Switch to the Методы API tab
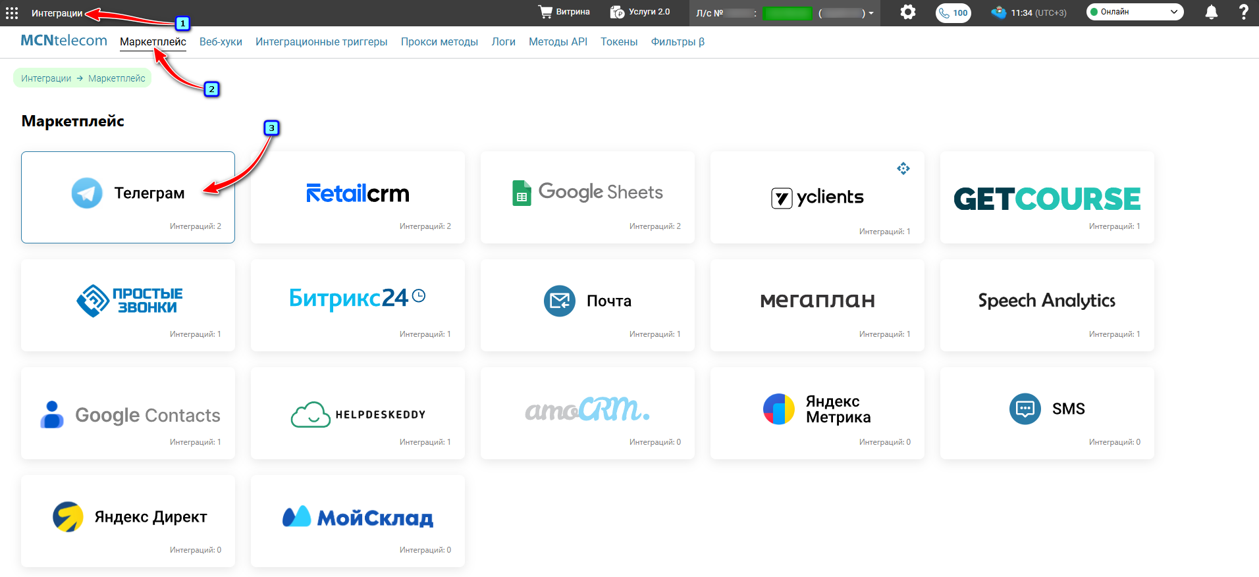Image resolution: width=1259 pixels, height=577 pixels. point(558,41)
